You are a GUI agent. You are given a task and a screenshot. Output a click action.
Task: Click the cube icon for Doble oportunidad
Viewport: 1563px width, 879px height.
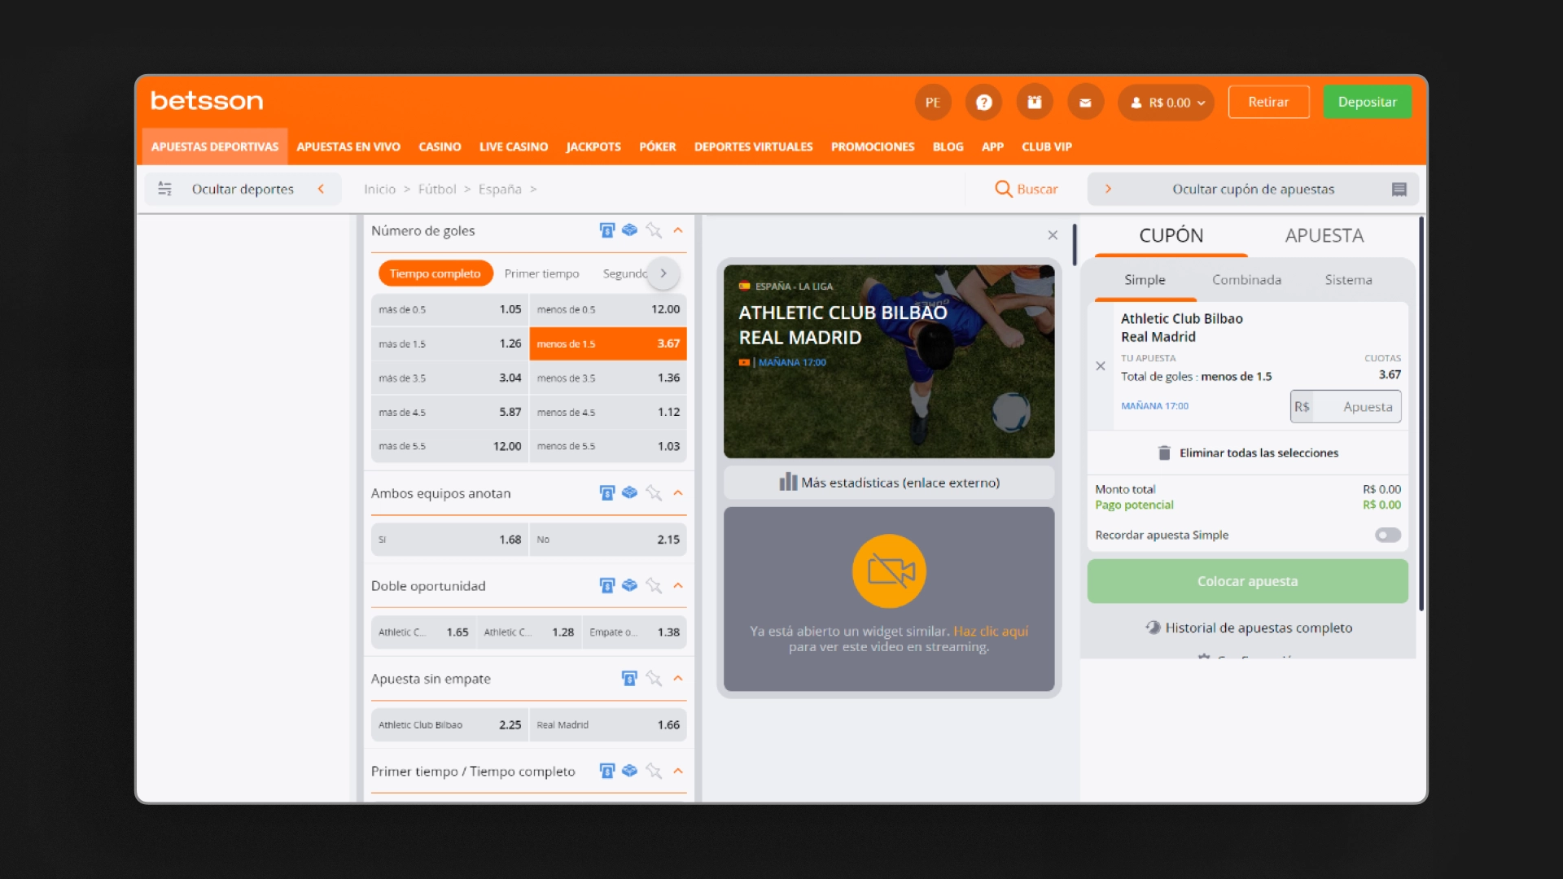click(629, 586)
